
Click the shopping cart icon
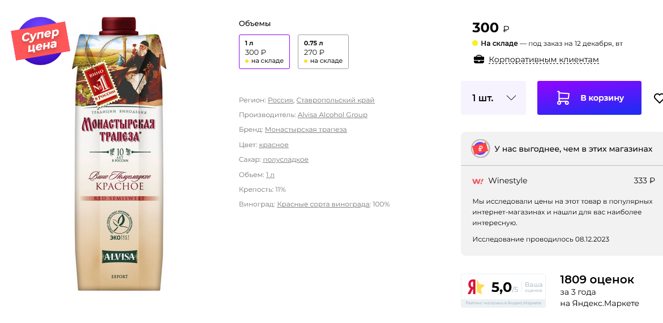coord(563,98)
